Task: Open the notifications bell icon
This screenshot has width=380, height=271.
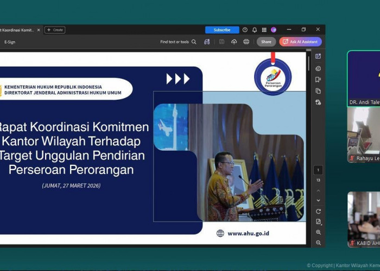Action: (255, 30)
